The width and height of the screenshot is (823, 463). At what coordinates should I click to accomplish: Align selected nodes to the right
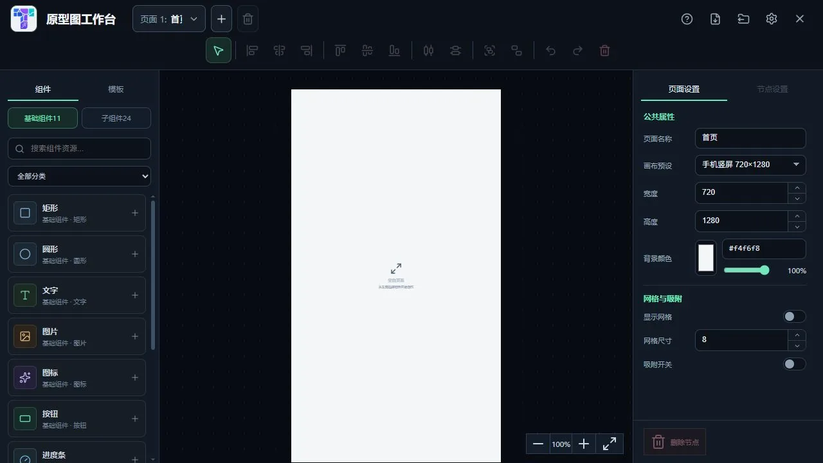point(307,51)
